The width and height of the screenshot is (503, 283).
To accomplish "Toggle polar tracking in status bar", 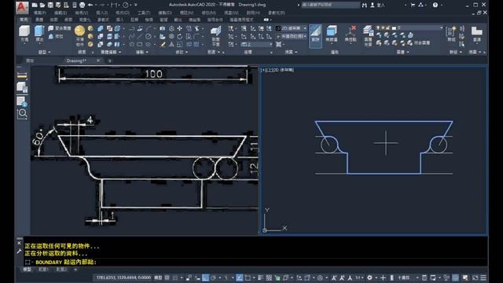I will (x=213, y=277).
